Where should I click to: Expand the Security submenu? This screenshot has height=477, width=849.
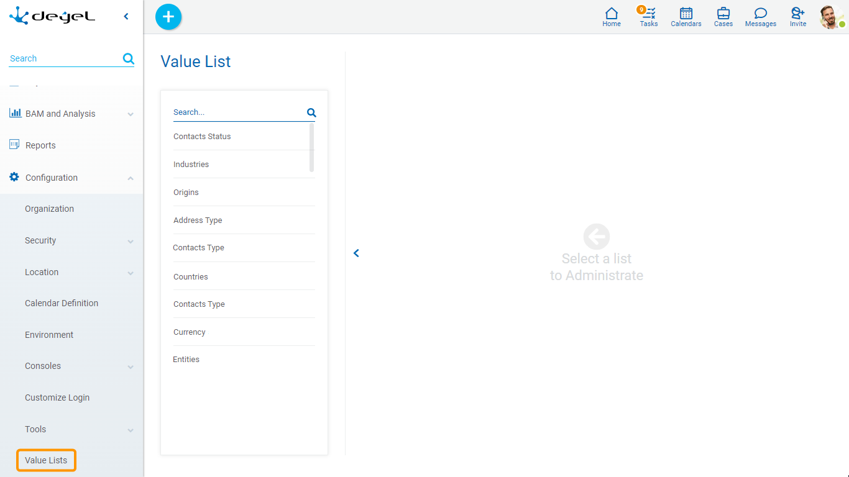click(131, 241)
